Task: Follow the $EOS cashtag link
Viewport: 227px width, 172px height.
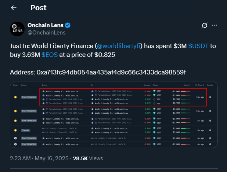Action: pyautogui.click(x=49, y=55)
